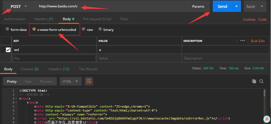
Task: Click the empty Description input field
Action: click(x=225, y=58)
